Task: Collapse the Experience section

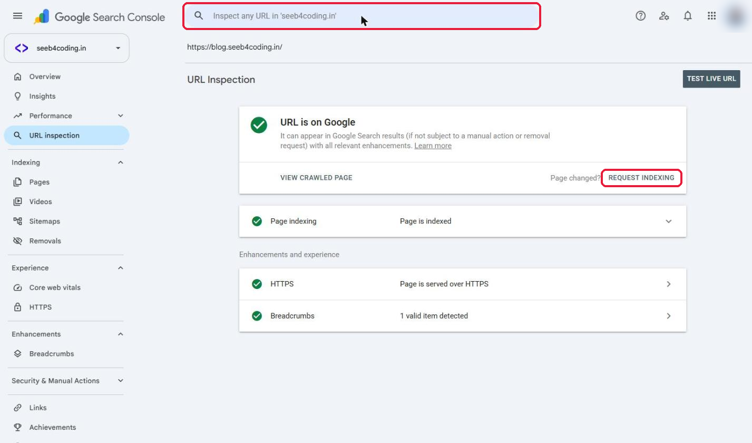Action: click(x=120, y=268)
